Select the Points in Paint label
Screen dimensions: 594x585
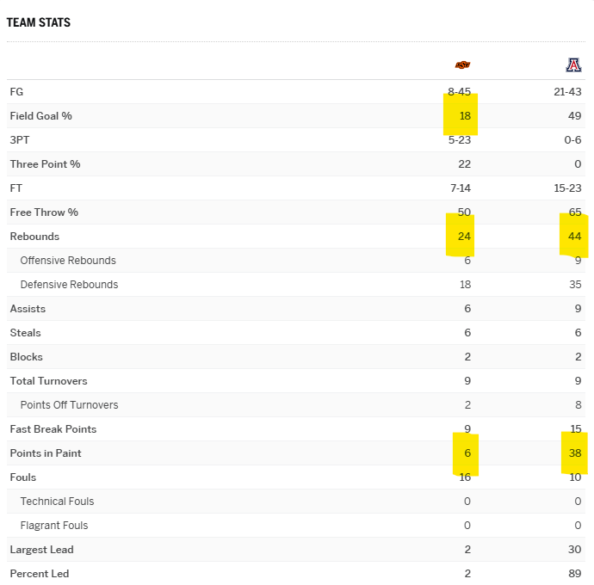tap(46, 453)
